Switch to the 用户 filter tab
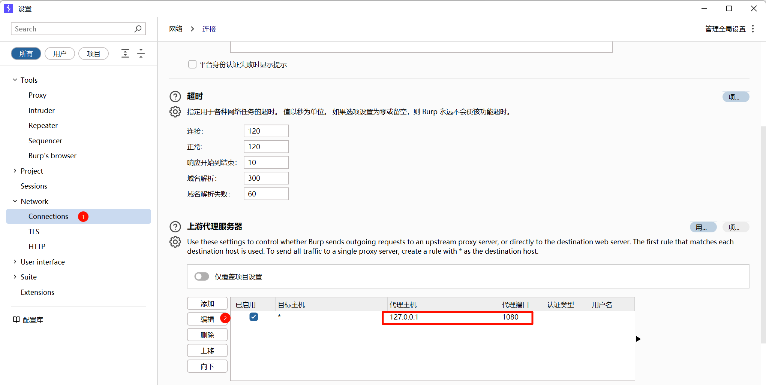 (60, 54)
